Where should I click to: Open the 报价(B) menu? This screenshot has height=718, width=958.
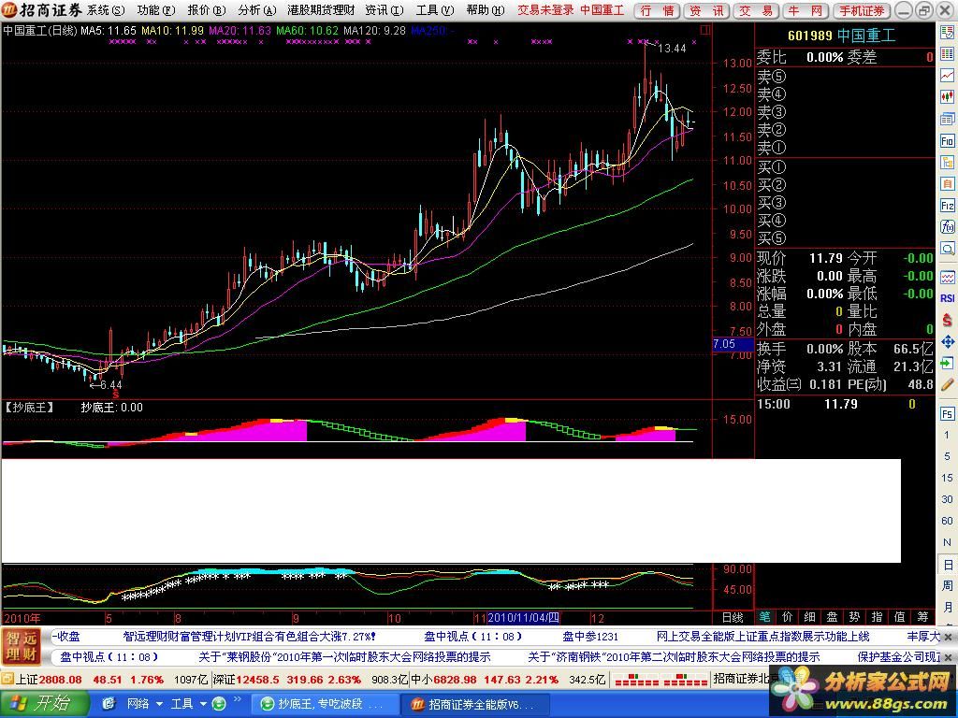206,10
